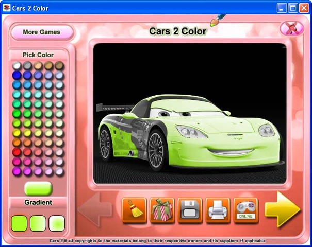Viewport: 312px width, 247px height.
Task: Open the online games controller icon
Action: tap(246, 210)
